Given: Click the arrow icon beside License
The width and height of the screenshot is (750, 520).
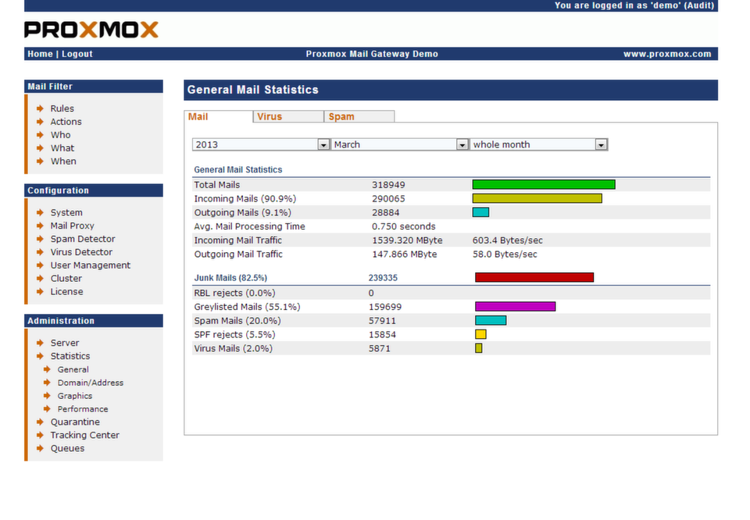Looking at the screenshot, I should (x=40, y=291).
